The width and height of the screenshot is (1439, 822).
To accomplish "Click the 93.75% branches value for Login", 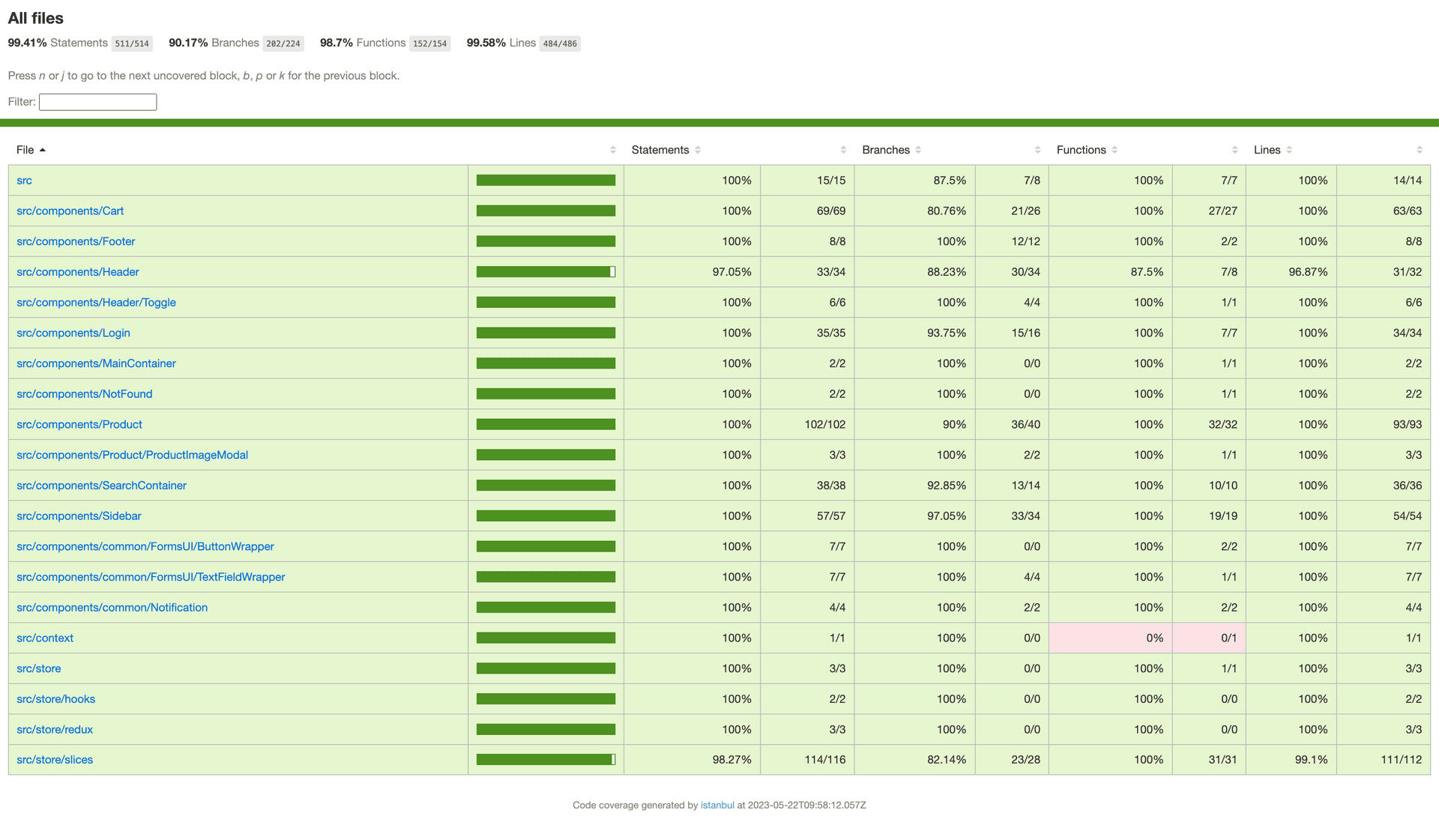I will pos(947,333).
